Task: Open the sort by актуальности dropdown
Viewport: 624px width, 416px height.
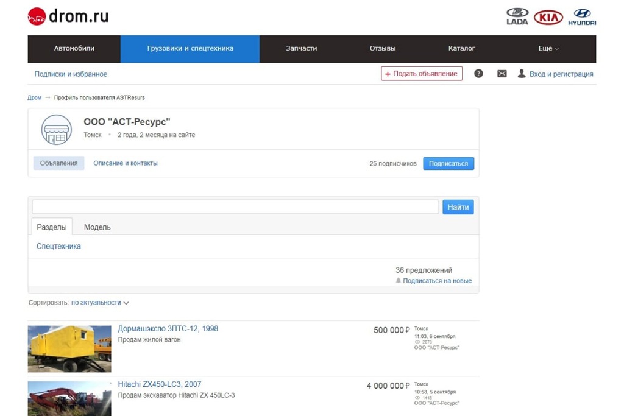Action: click(100, 303)
